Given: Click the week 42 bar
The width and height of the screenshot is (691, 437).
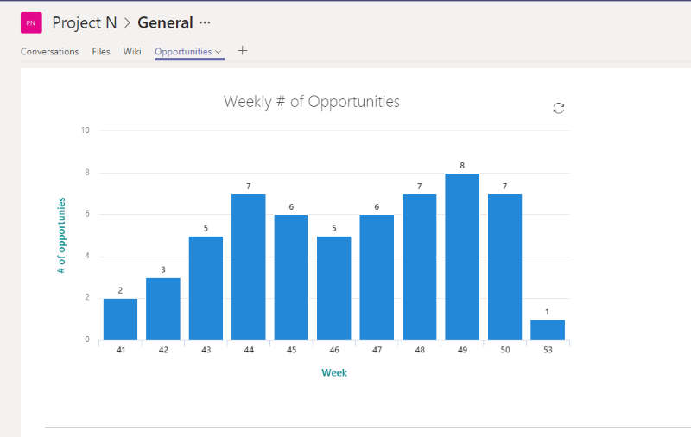Looking at the screenshot, I should 163,308.
